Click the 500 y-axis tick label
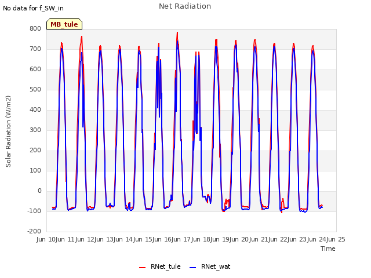This screenshot has width=371, height=278. click(35, 89)
